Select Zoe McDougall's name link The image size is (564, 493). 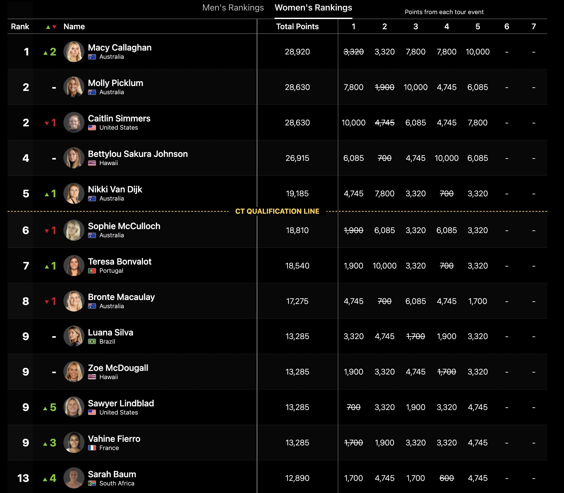click(x=118, y=368)
